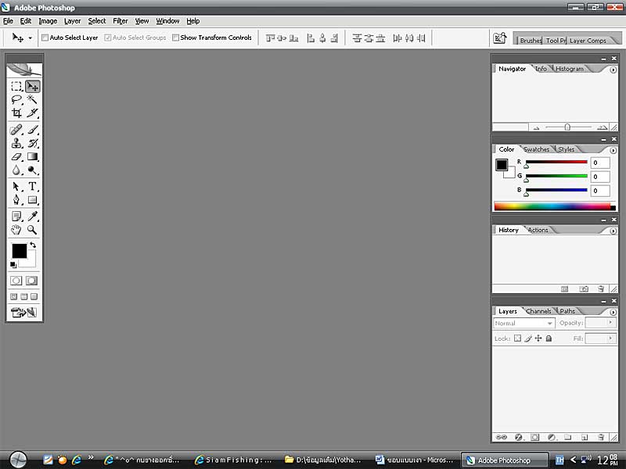The image size is (626, 469).
Task: Click the Navigator zoom percentage field
Action: tap(510, 127)
